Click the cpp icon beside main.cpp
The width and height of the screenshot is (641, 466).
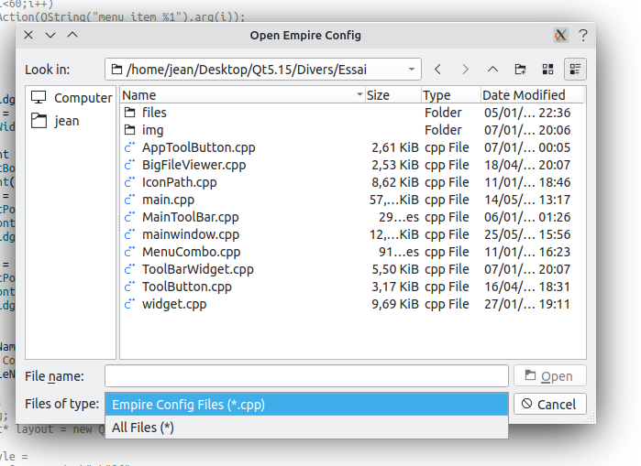click(129, 200)
